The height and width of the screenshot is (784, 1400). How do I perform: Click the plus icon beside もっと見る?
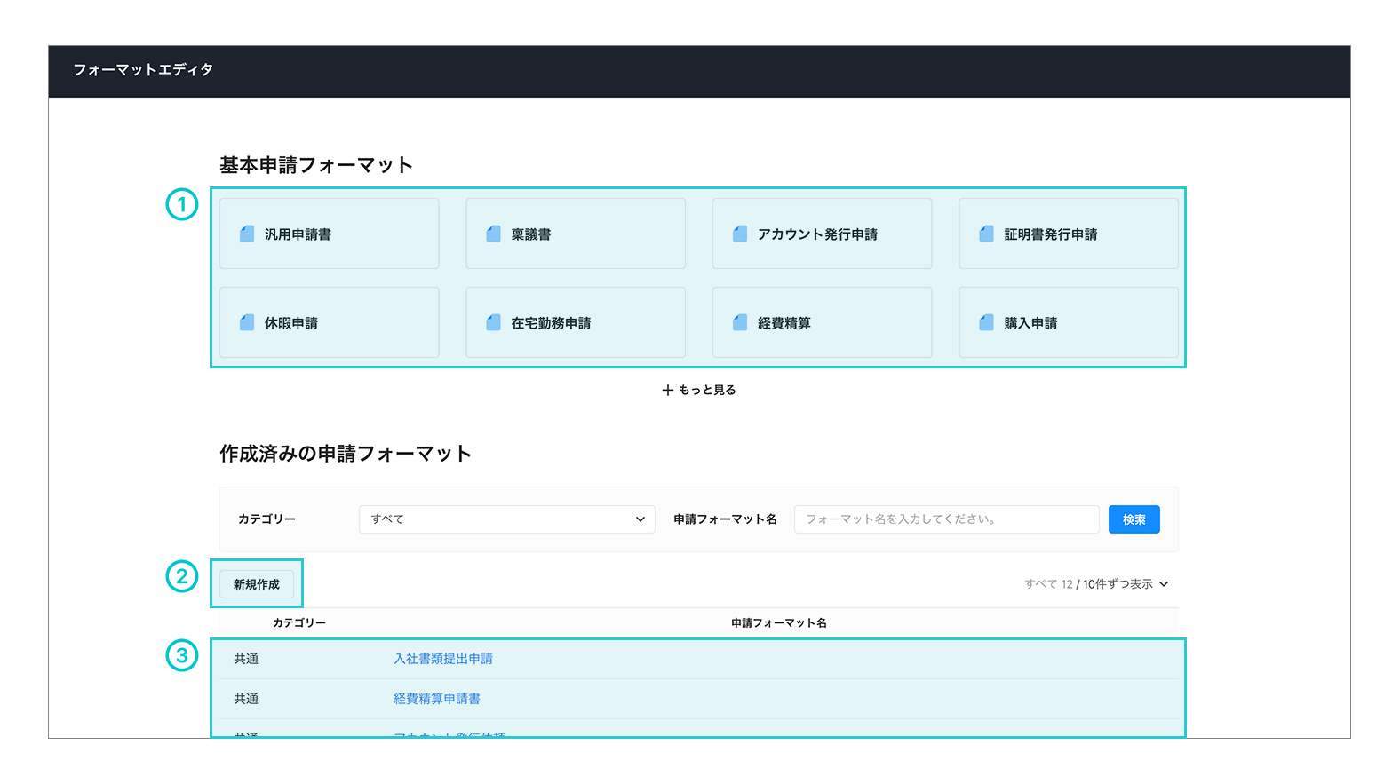point(668,390)
